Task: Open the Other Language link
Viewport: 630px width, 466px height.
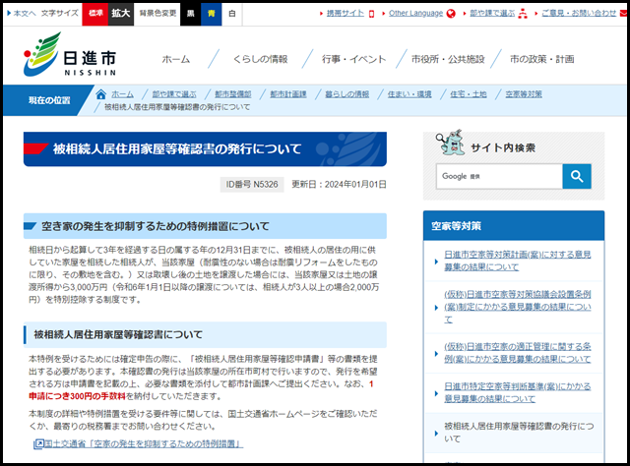Action: (x=415, y=13)
